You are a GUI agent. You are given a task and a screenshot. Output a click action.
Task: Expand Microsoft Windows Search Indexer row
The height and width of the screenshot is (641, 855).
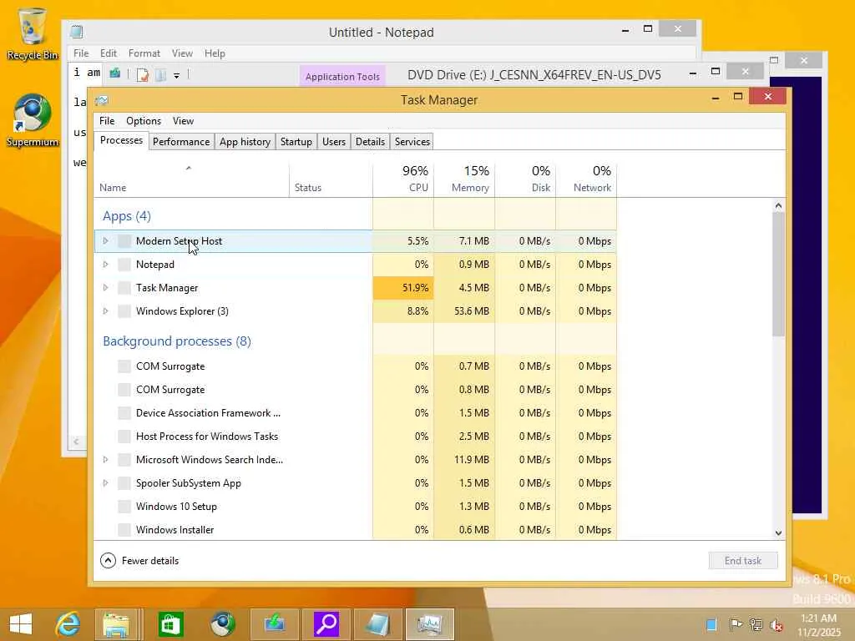coord(105,460)
